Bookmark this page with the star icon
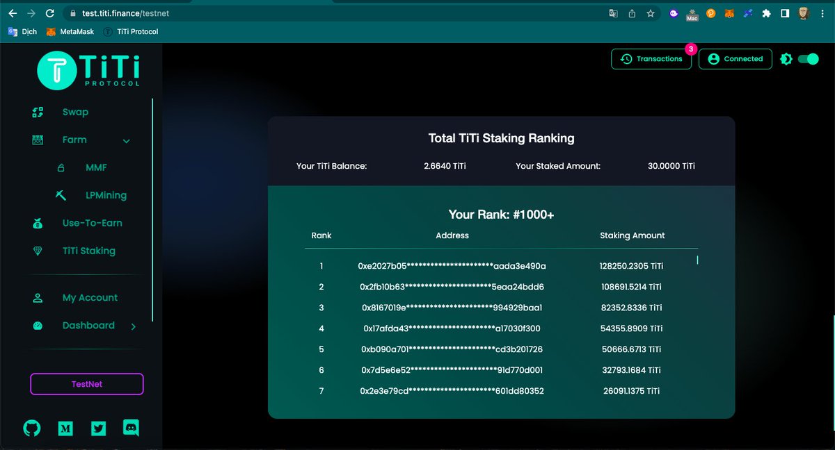Screen dimensions: 835x450 click(651, 13)
